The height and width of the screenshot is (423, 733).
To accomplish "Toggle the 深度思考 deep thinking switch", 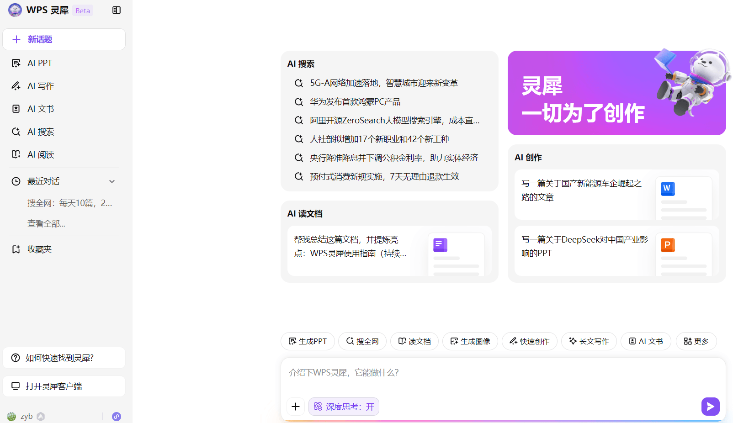I will click(x=344, y=407).
